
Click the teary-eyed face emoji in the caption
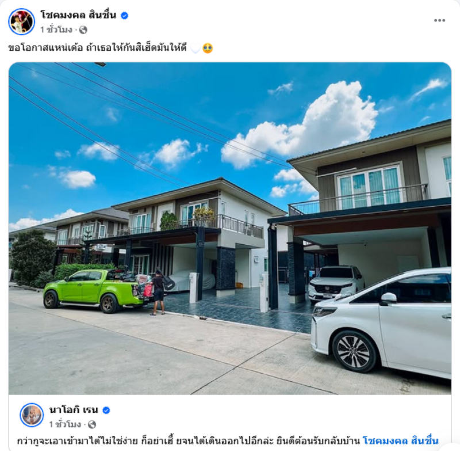tap(208, 48)
